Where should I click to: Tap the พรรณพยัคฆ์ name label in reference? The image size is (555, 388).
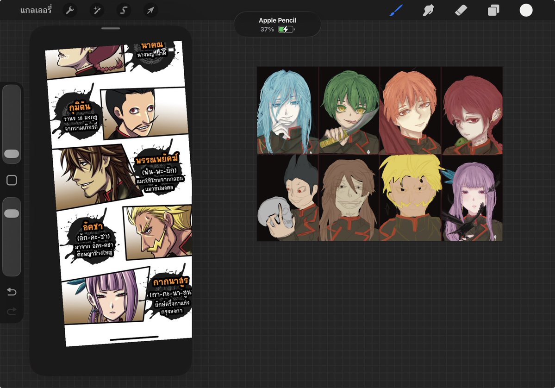pyautogui.click(x=157, y=159)
